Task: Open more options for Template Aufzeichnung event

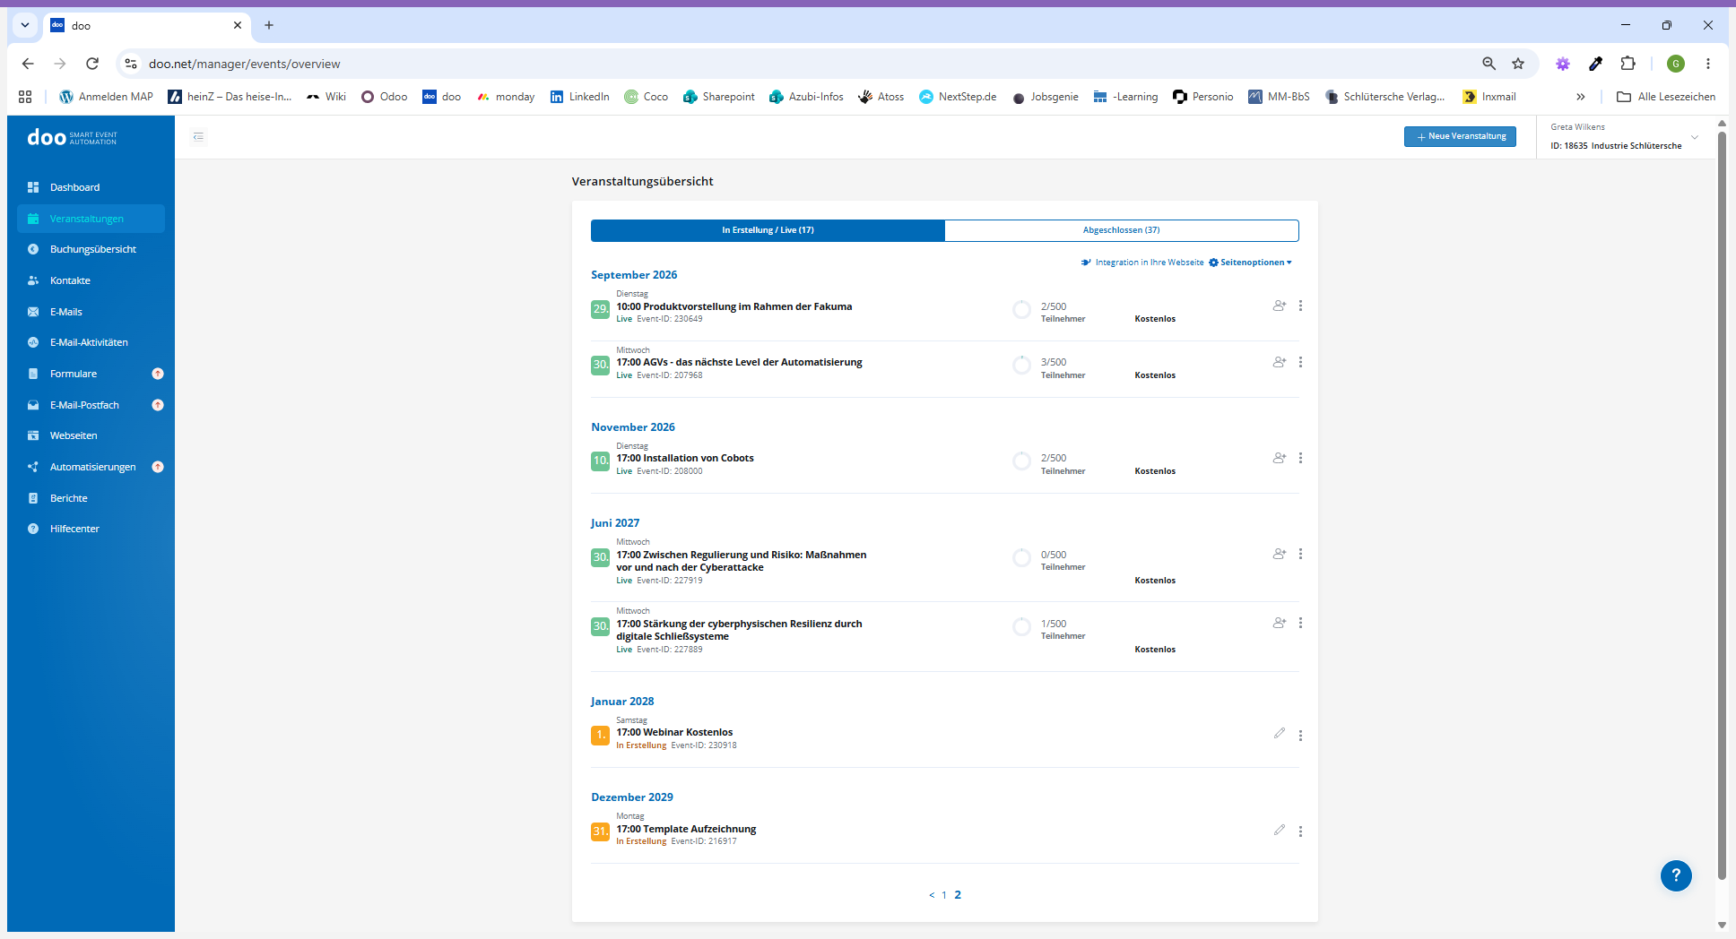Action: pyautogui.click(x=1300, y=831)
